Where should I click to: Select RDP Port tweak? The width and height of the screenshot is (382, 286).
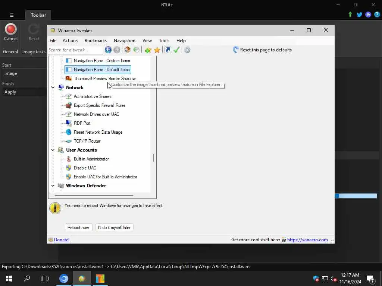pos(82,123)
